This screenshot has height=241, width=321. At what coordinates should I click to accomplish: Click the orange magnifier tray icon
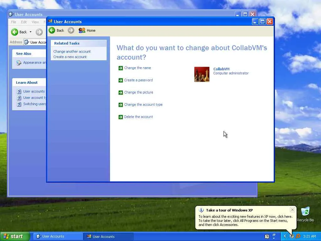(298, 236)
